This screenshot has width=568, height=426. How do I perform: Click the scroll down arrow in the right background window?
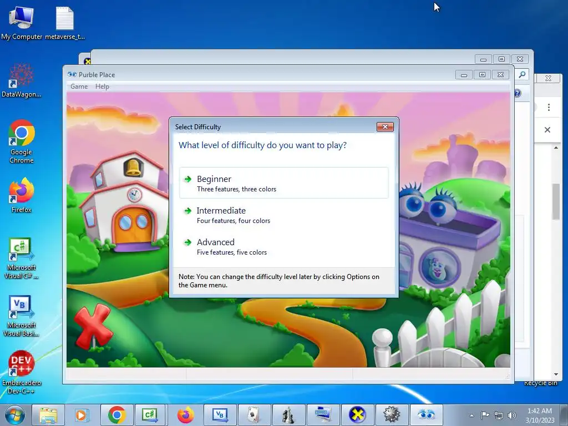tap(556, 374)
